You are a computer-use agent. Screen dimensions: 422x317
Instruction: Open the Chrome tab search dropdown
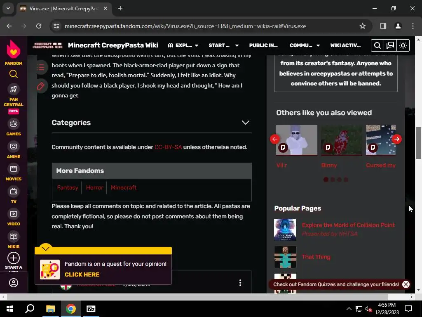[8, 8]
